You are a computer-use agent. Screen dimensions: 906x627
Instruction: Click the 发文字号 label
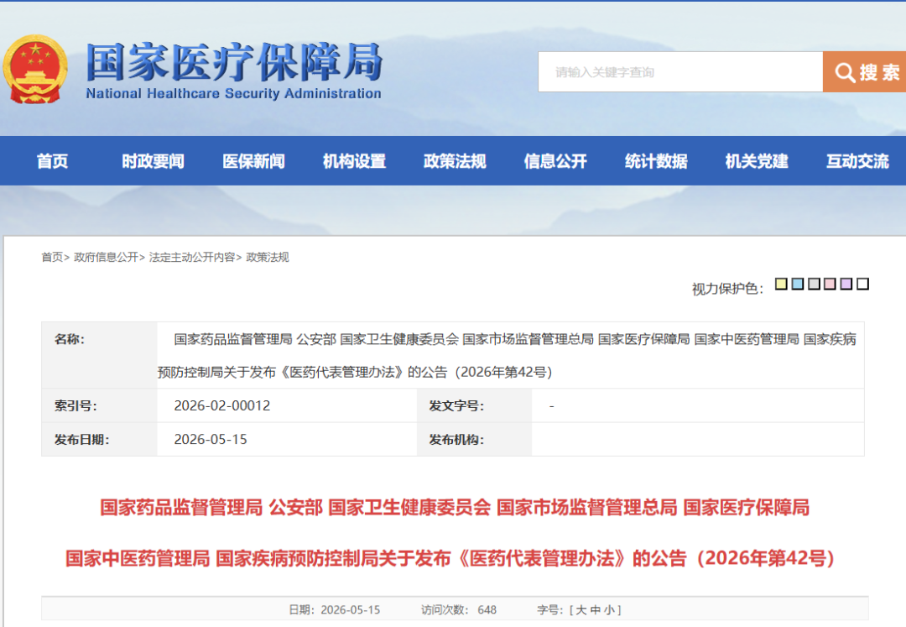(x=456, y=406)
